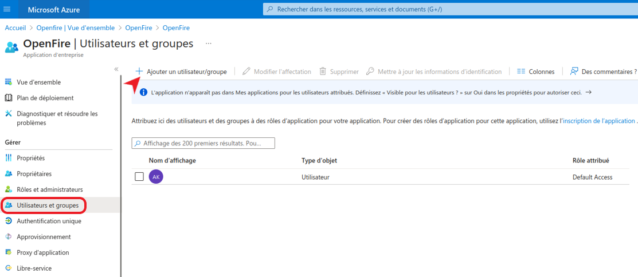Click the Libre-service icon
This screenshot has height=277, width=638.
[x=8, y=268]
